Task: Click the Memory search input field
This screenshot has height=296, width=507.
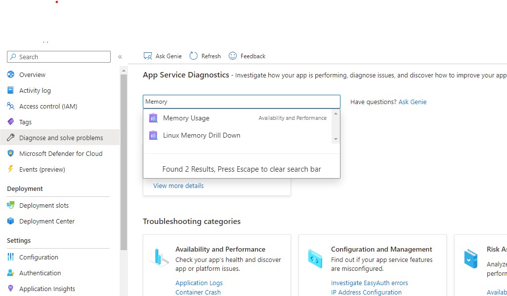Action: (x=241, y=102)
